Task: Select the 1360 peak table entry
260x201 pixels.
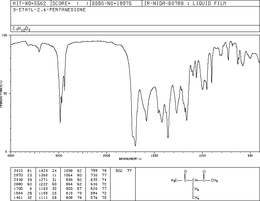Action: (48, 175)
